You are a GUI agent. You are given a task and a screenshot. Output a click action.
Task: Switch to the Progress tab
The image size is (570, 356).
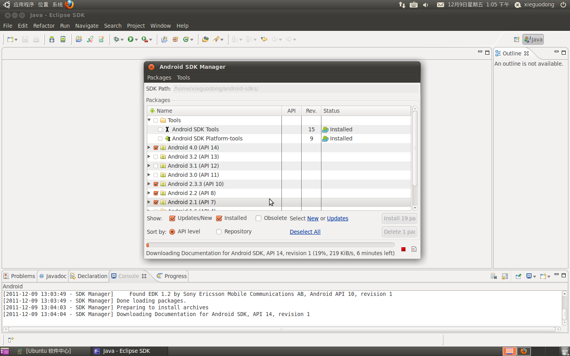(172, 276)
